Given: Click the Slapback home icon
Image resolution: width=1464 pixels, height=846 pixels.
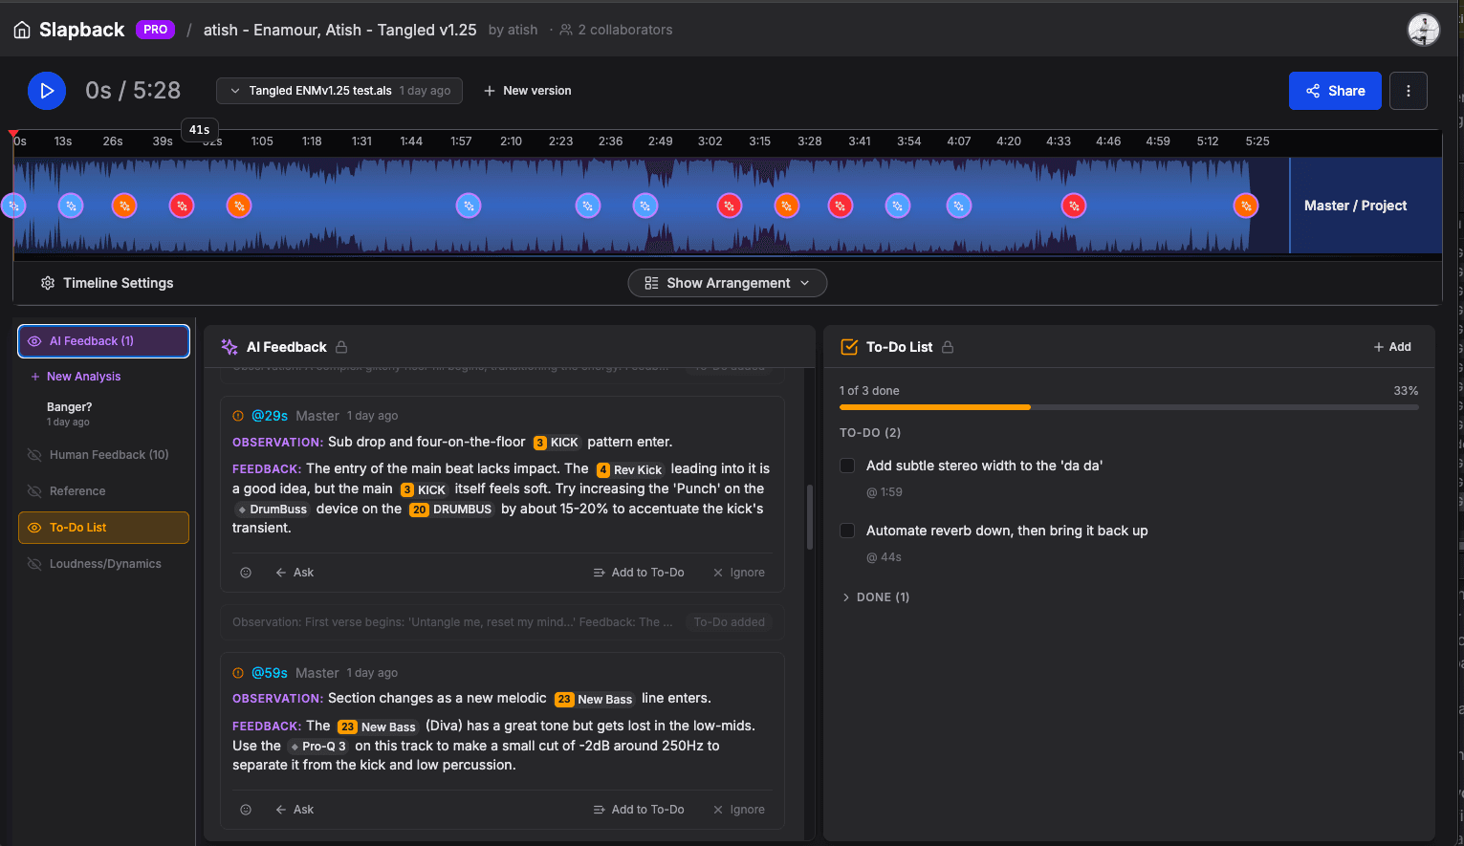Looking at the screenshot, I should (x=22, y=29).
